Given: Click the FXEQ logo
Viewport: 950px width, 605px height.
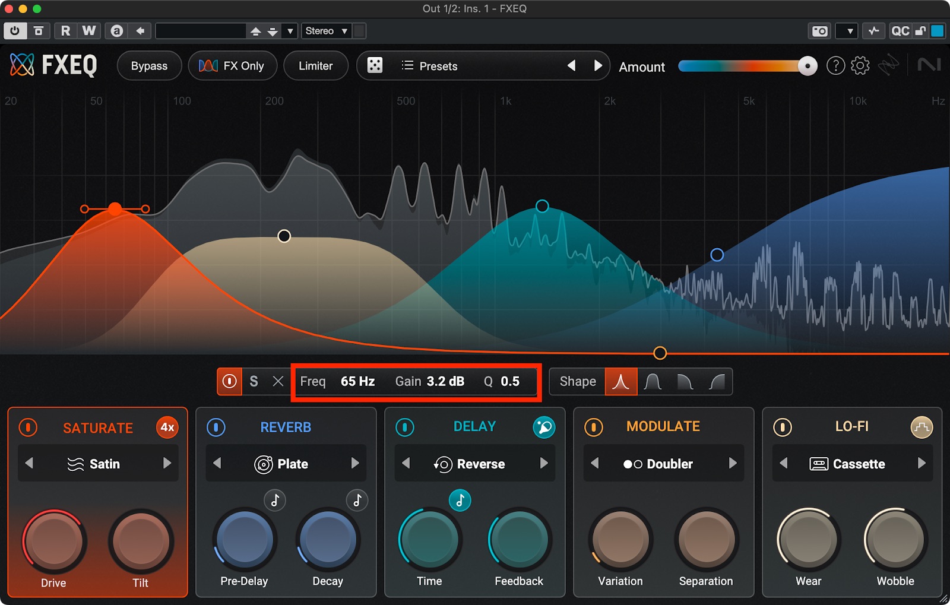Looking at the screenshot, I should pos(53,65).
